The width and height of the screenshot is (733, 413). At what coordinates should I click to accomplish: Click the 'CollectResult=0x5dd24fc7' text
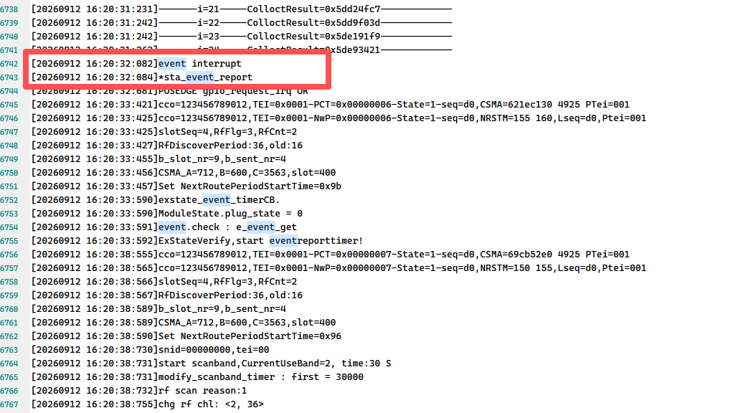click(313, 9)
